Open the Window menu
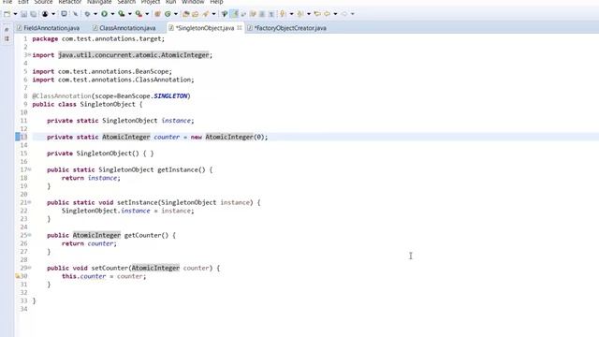The height and width of the screenshot is (337, 599). (x=193, y=2)
